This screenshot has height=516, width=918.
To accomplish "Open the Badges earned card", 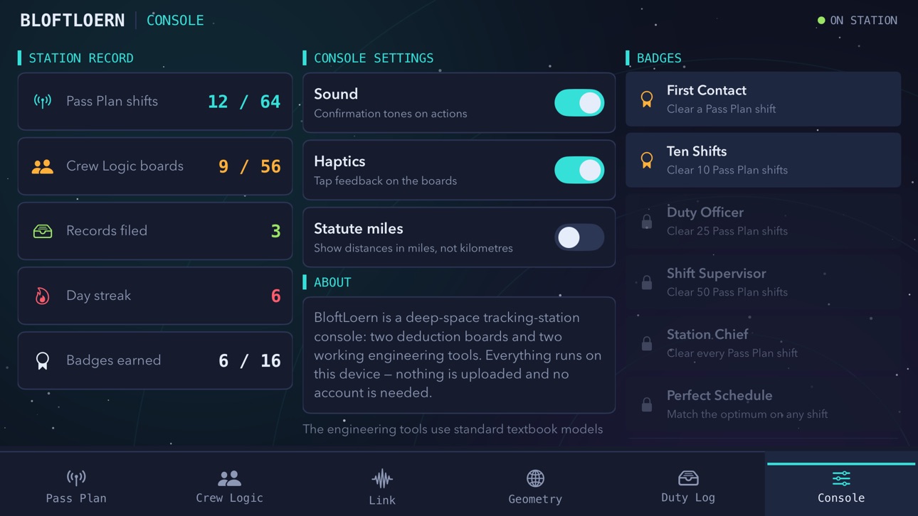I will [x=155, y=360].
